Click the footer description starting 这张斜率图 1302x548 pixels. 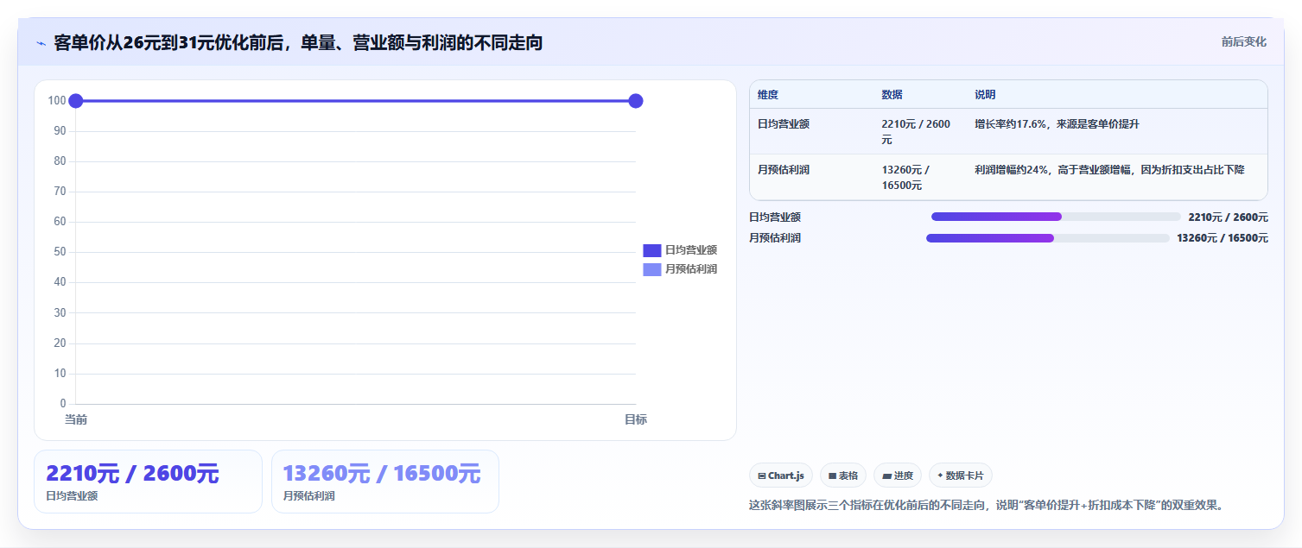pos(987,505)
